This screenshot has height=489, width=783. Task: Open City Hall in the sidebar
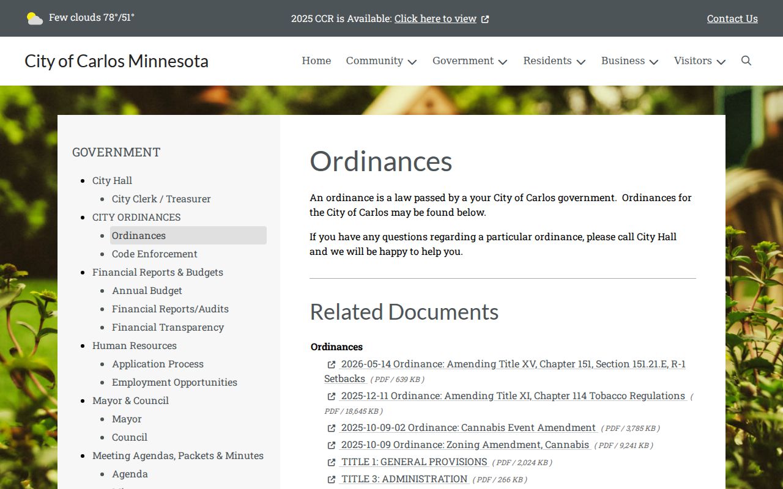[x=112, y=180]
